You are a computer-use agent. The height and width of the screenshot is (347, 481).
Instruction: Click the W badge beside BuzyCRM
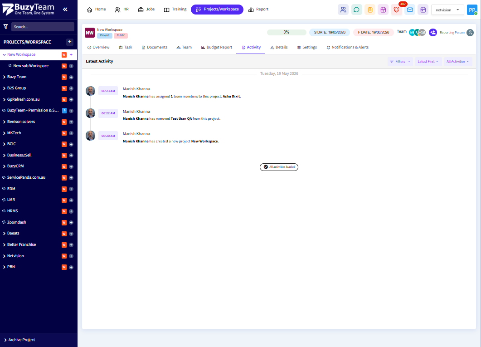point(64,166)
